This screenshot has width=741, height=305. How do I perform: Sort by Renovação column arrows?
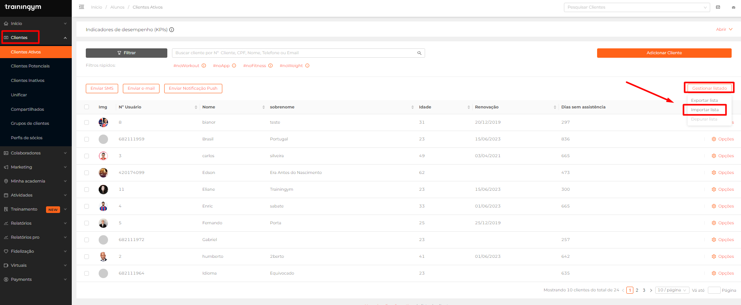point(555,107)
